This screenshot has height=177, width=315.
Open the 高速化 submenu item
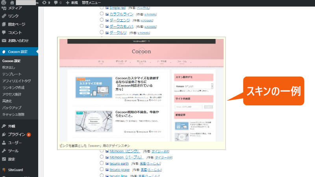[x=7, y=101]
